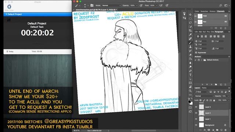Click background color white swatch
The width and height of the screenshot is (235, 132).
tap(192, 103)
